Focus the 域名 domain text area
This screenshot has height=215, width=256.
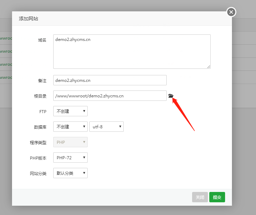132,51
